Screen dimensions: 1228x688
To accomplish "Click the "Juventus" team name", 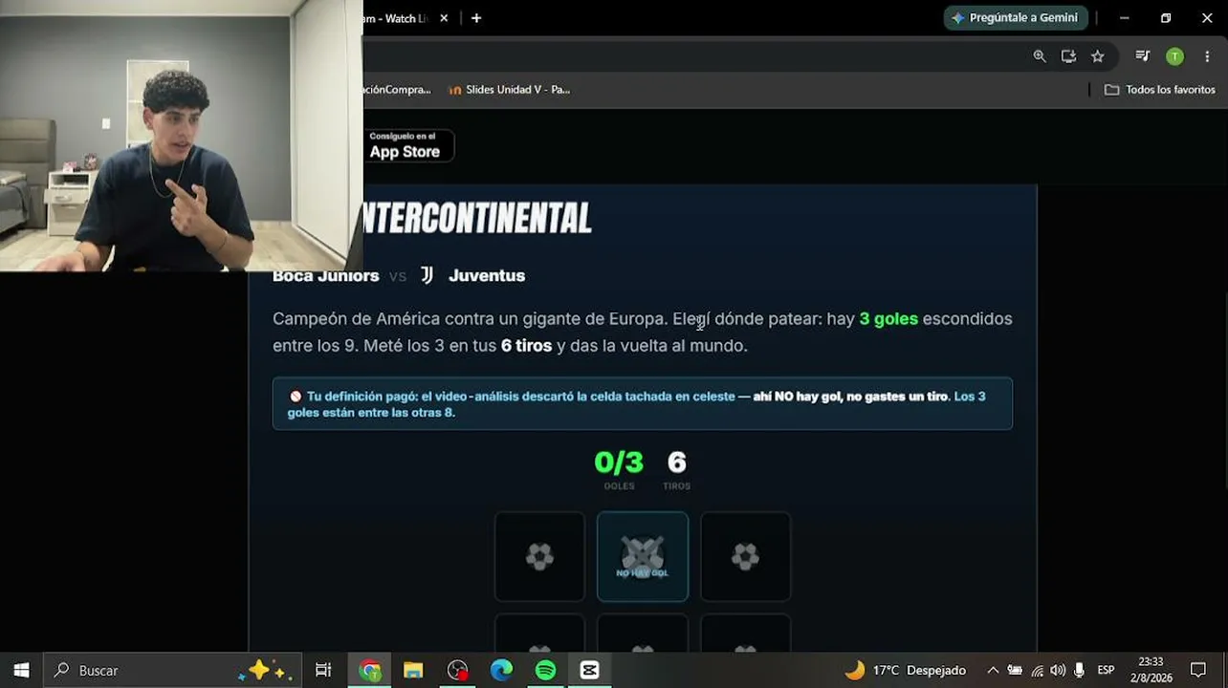I will pyautogui.click(x=487, y=275).
